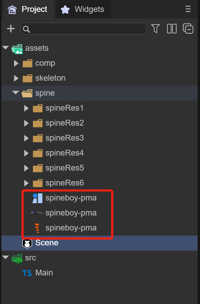Click the collapse-all icon
200x304 pixels.
pyautogui.click(x=188, y=29)
